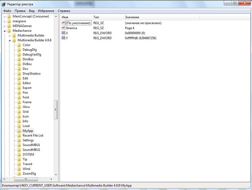
Task: Open the Файл menu
Action: point(7,11)
